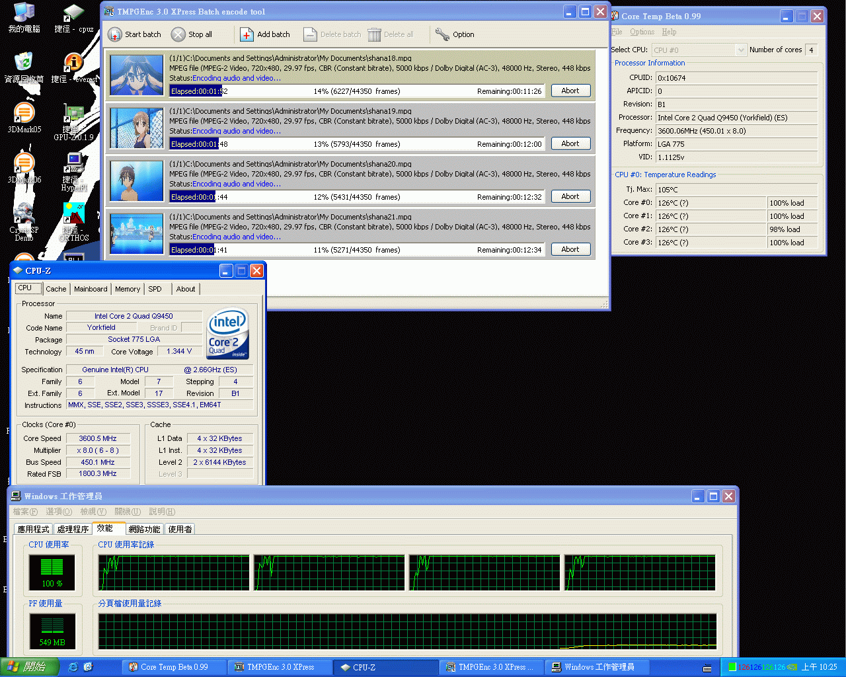The width and height of the screenshot is (846, 677).
Task: Switch to Mainboard tab in CPU-Z
Action: pyautogui.click(x=91, y=289)
